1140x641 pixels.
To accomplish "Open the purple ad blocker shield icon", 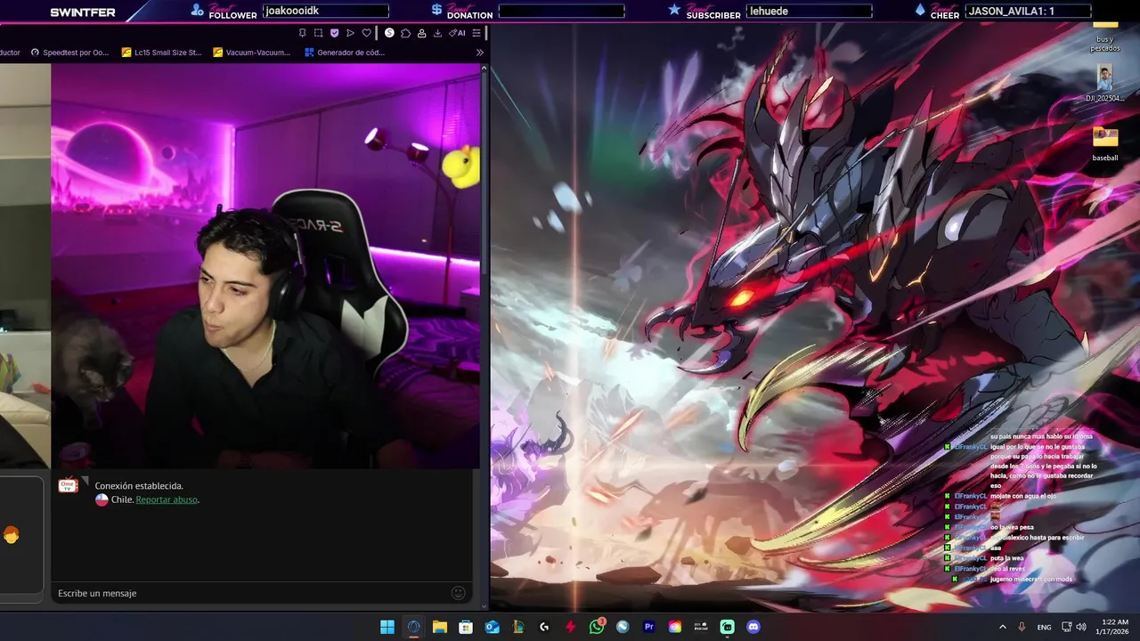I will (334, 33).
